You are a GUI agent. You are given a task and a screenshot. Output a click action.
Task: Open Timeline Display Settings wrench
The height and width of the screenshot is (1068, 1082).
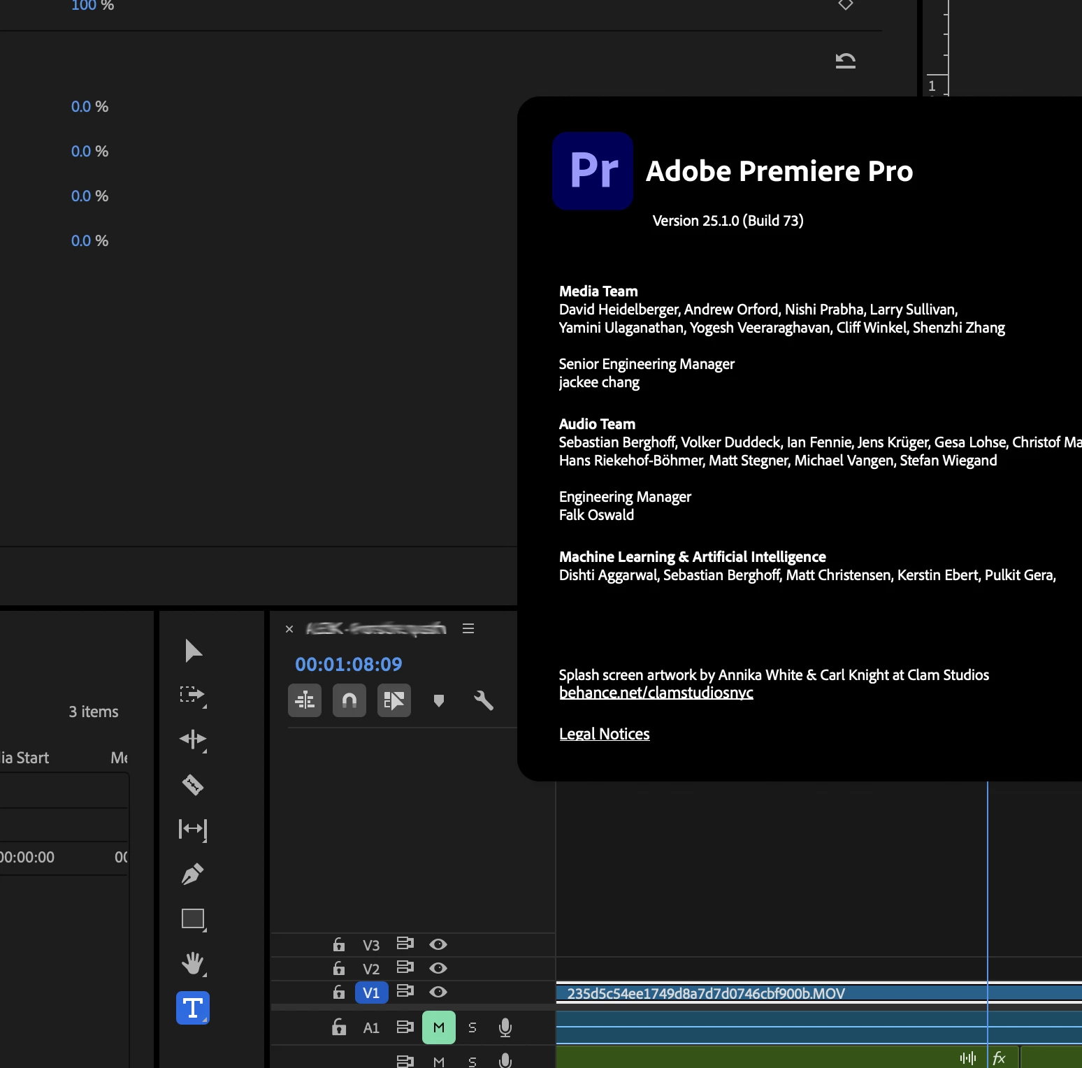pos(484,700)
